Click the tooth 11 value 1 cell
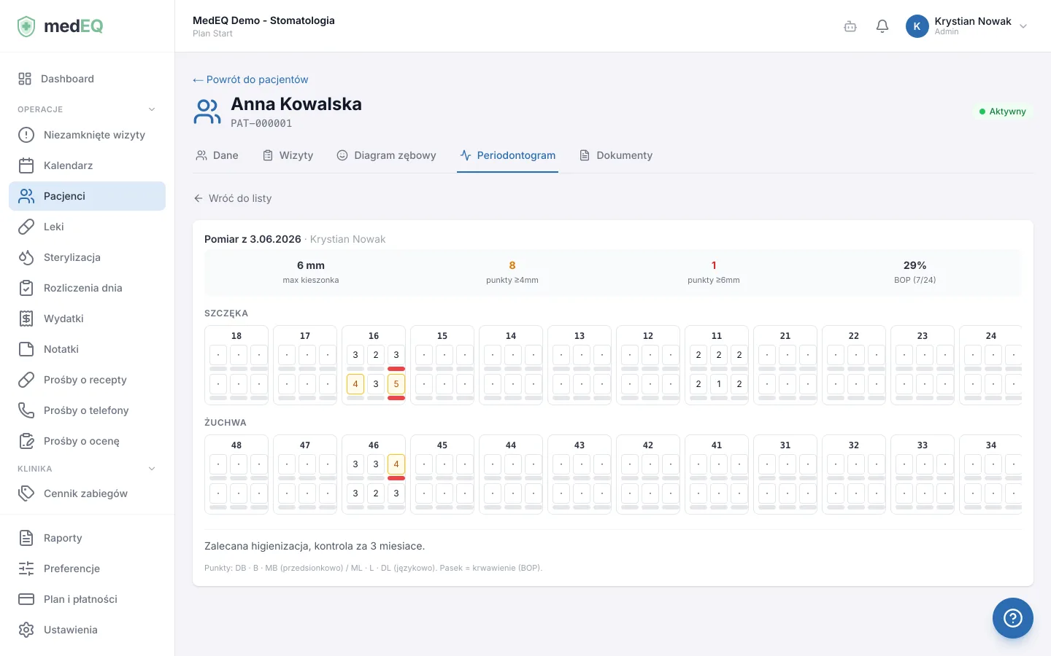This screenshot has width=1051, height=656. 719,384
